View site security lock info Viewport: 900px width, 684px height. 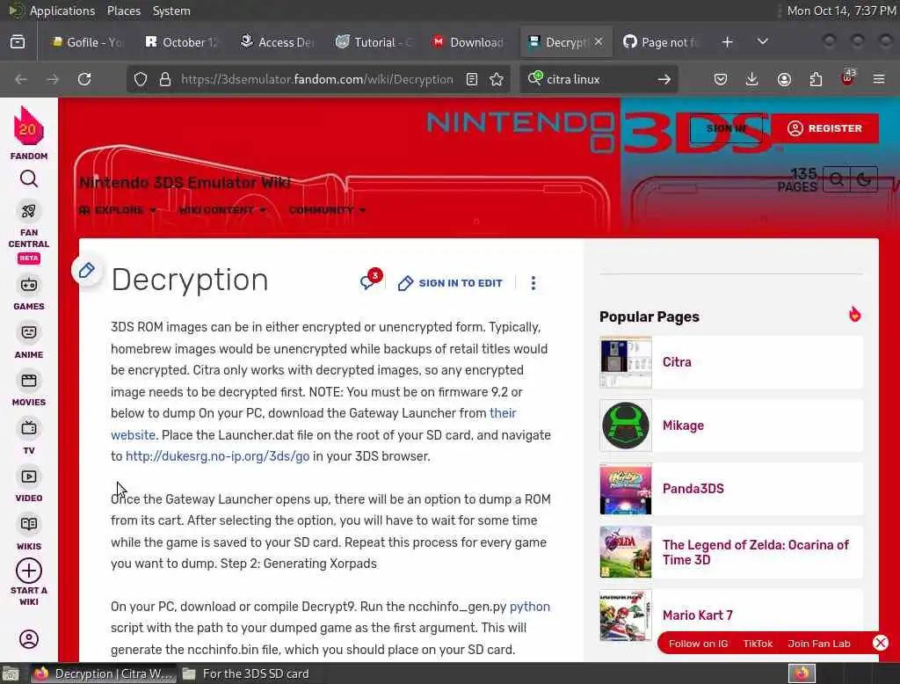click(165, 79)
